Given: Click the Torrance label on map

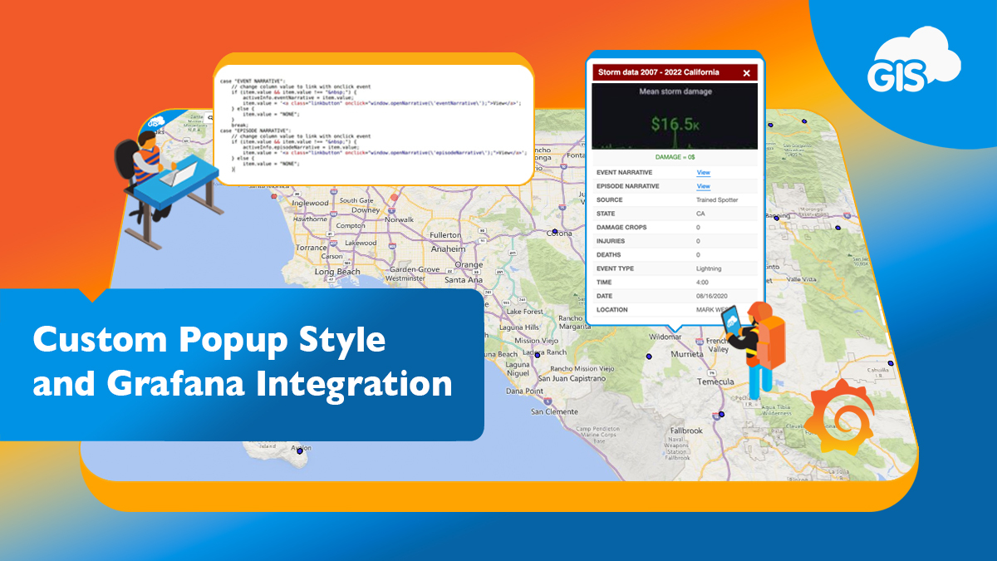Looking at the screenshot, I should pyautogui.click(x=312, y=248).
